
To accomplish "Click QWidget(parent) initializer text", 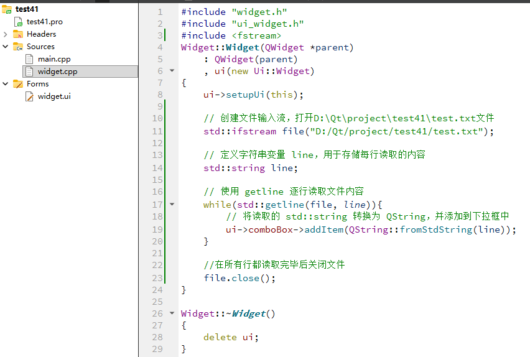I will coord(256,60).
